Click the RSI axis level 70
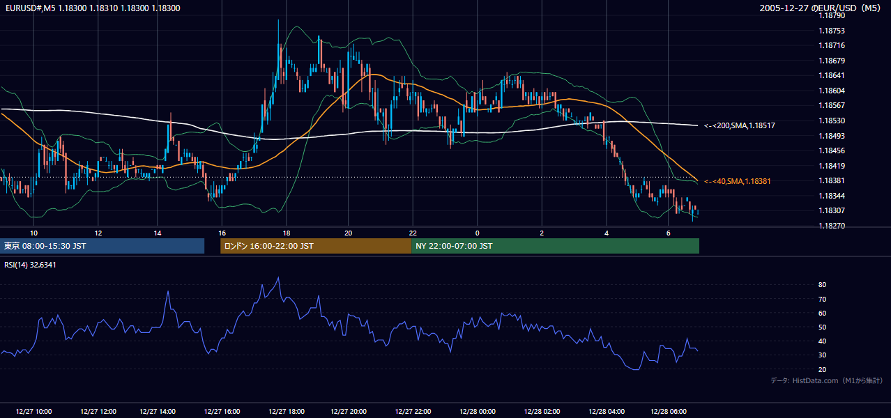891x418 pixels. tap(822, 299)
